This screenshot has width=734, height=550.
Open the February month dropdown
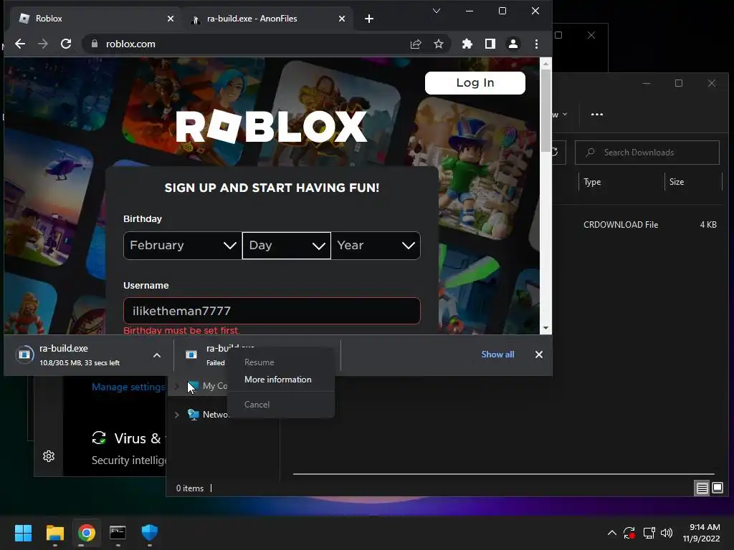[x=183, y=246]
